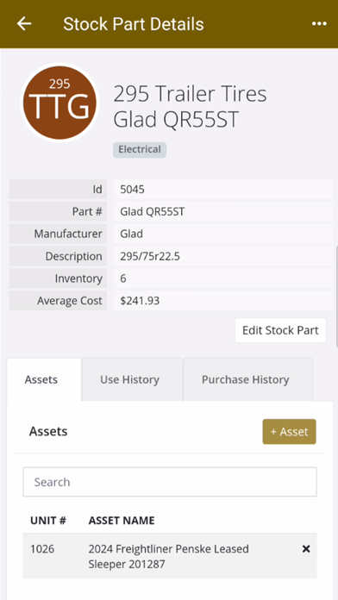Click Inventory value 6
The image size is (338, 600).
point(123,278)
